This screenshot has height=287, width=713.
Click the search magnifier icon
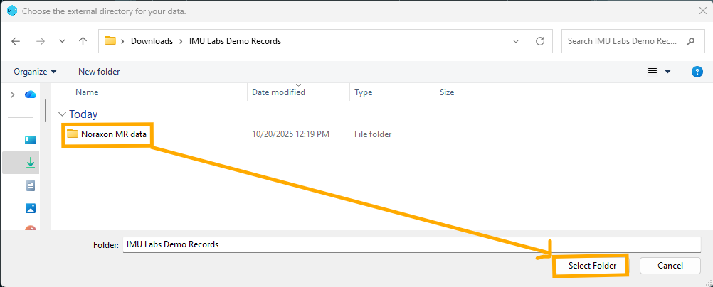click(x=690, y=41)
